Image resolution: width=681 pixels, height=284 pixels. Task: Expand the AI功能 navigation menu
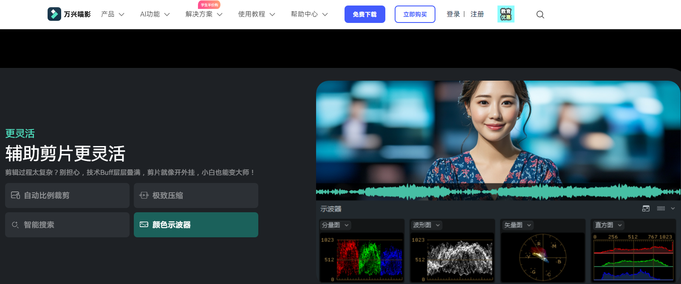[155, 14]
